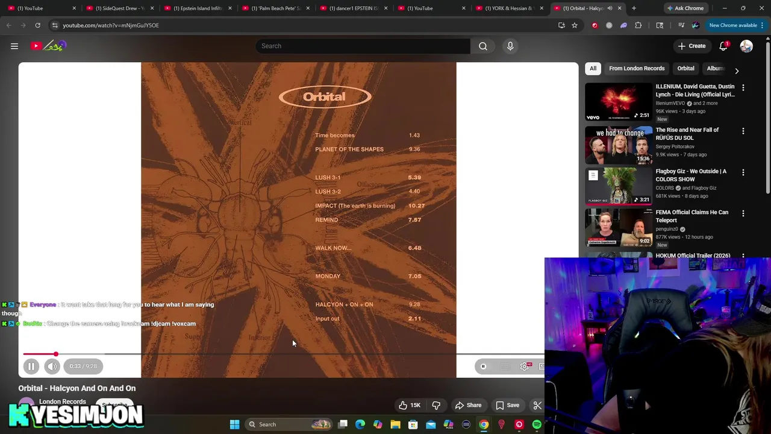Switch to the YORK & Hessian tab
Viewport: 771px width, 434px height.
click(x=508, y=8)
